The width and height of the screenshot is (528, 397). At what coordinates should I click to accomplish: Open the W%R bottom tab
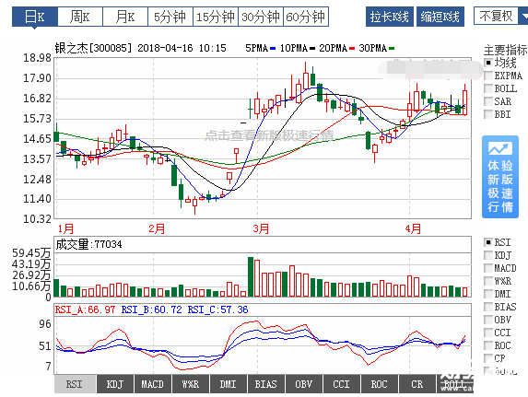coord(191,384)
